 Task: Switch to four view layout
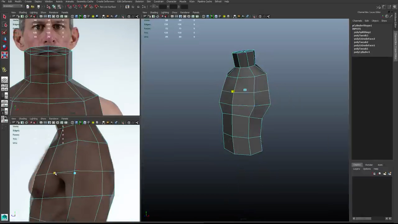tap(5, 87)
